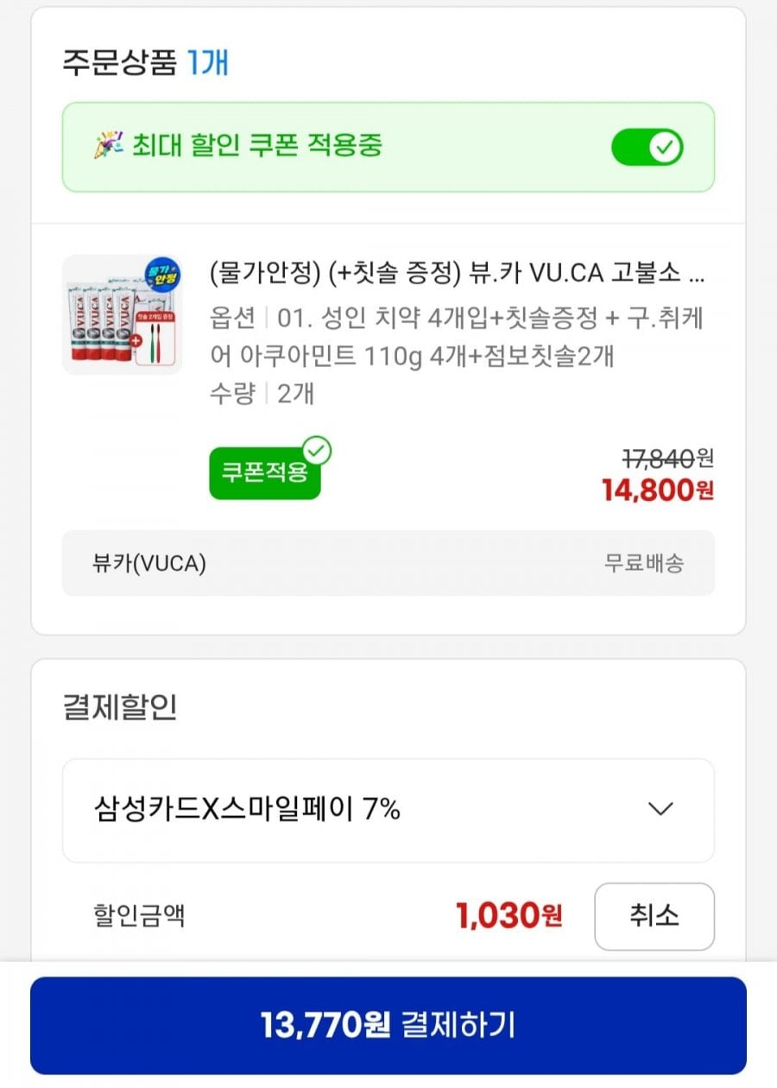Click the 주문상품 1개 header
Screen dimensions: 777x1088
pyautogui.click(x=145, y=63)
